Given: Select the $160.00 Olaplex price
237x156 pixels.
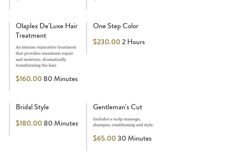Looking at the screenshot, I should (29, 79).
